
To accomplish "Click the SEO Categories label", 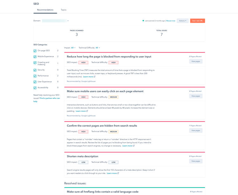I will coord(40,45).
